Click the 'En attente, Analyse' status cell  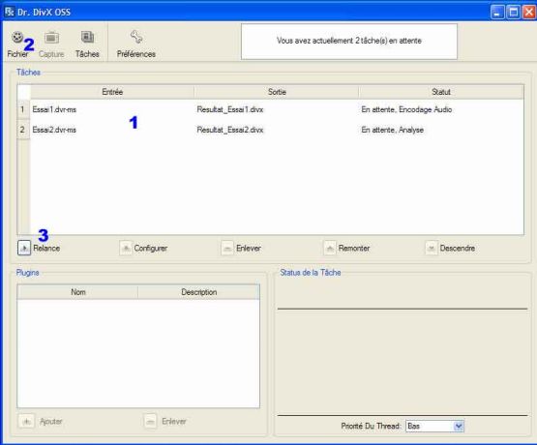tap(393, 130)
